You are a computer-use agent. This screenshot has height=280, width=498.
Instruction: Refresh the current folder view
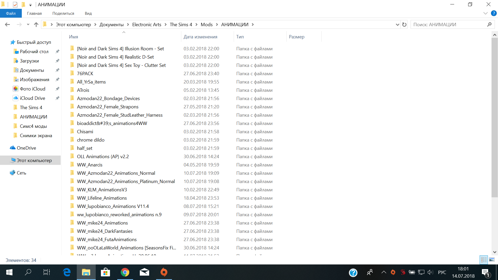[x=404, y=24]
